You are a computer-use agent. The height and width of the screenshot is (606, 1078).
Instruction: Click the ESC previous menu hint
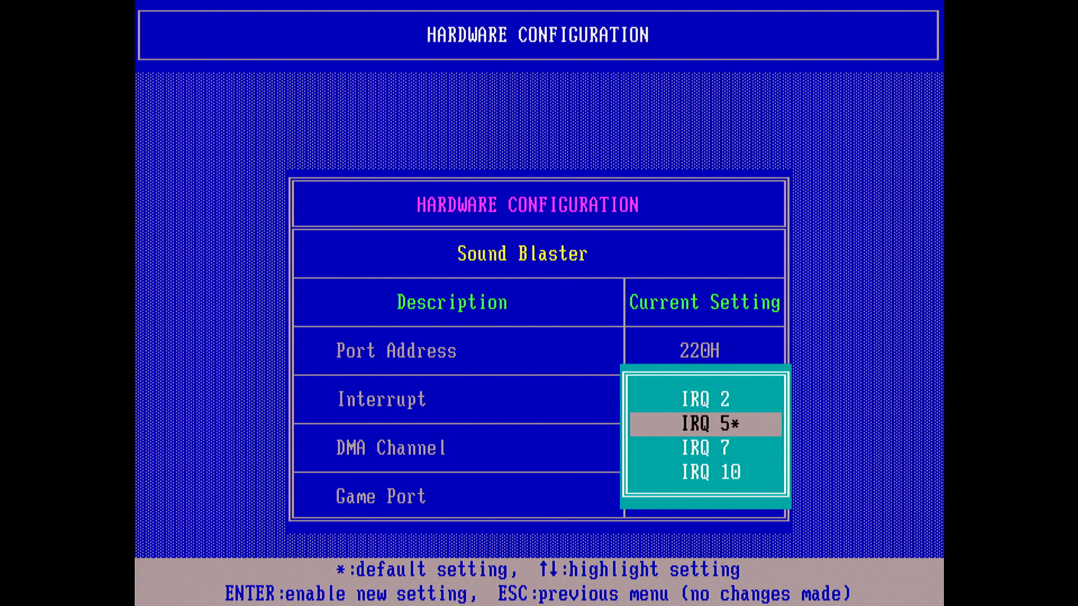pos(674,594)
